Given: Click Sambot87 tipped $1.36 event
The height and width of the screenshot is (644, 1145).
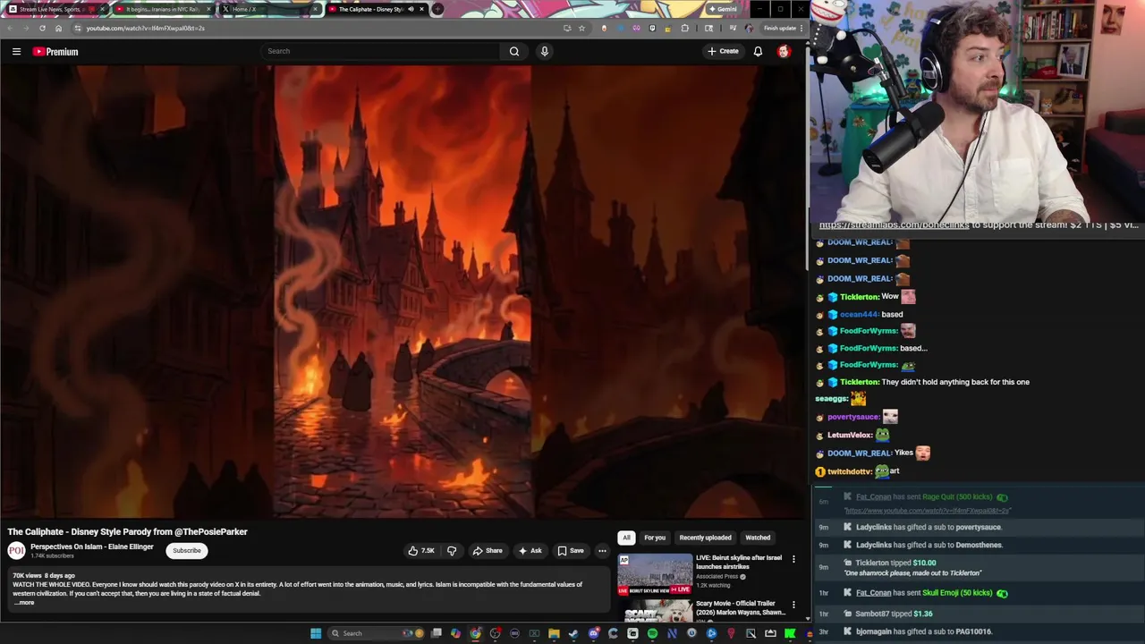Looking at the screenshot, I should click(894, 614).
